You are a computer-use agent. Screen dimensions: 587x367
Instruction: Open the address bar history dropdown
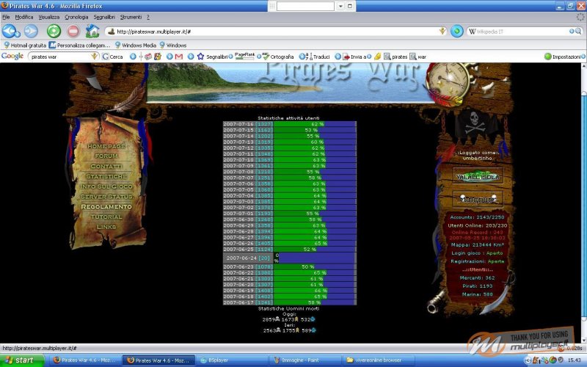click(x=442, y=32)
